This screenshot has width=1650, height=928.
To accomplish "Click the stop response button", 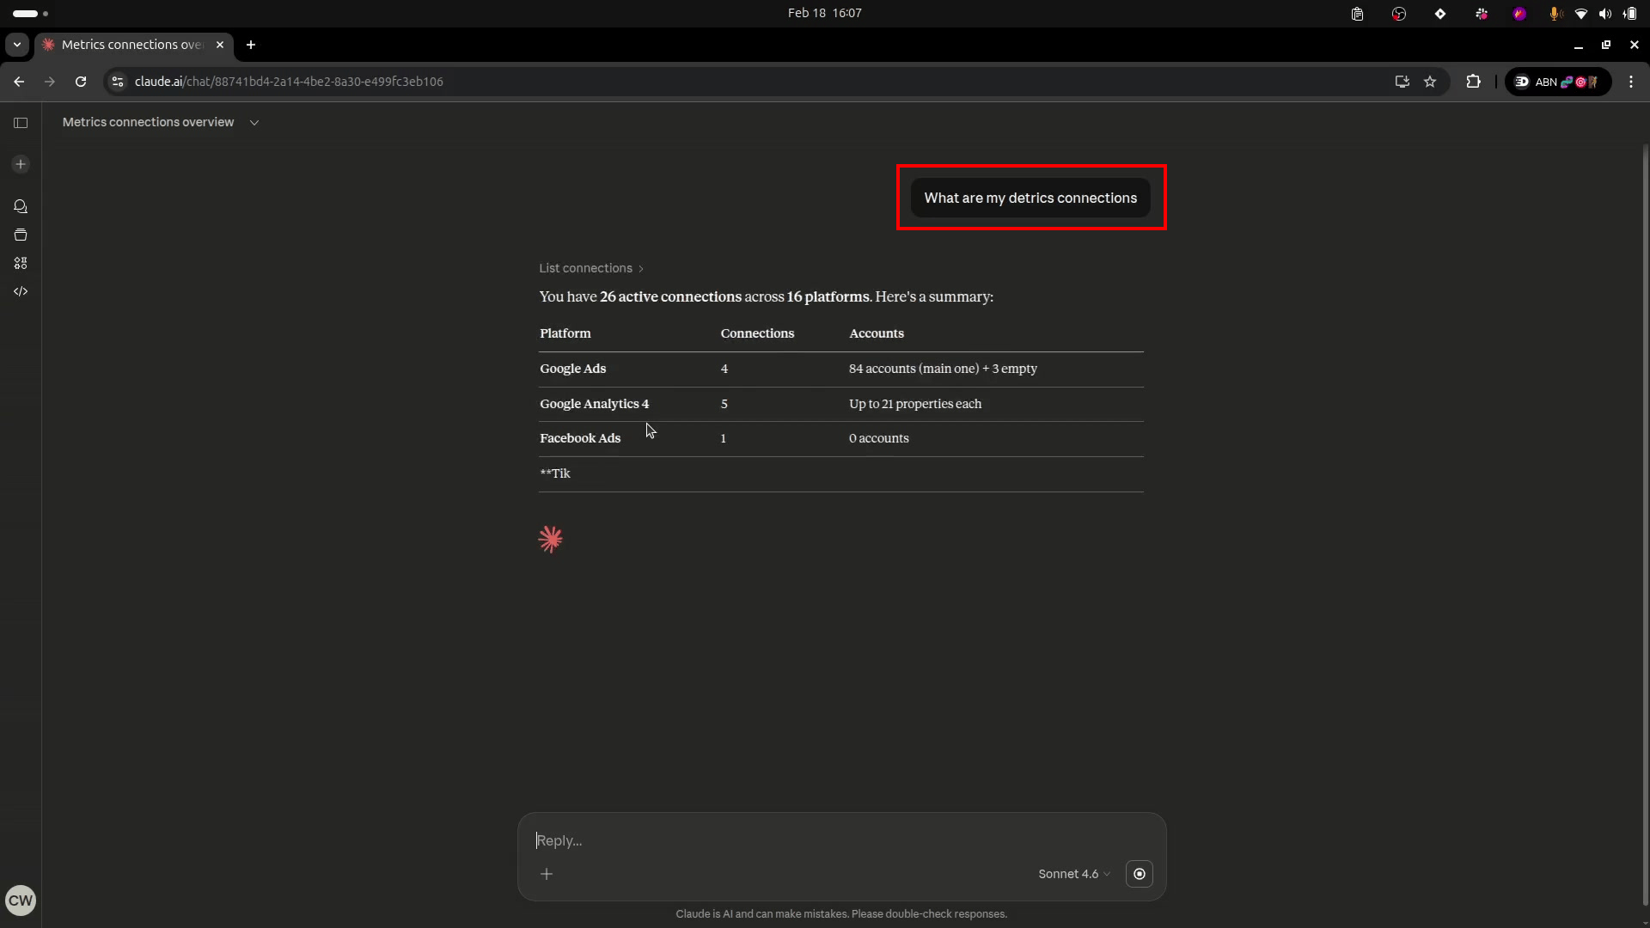I will (x=1140, y=874).
